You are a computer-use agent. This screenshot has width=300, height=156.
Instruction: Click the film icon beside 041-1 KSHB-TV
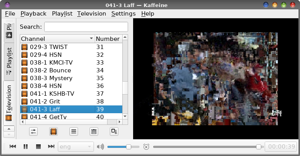(x=24, y=94)
